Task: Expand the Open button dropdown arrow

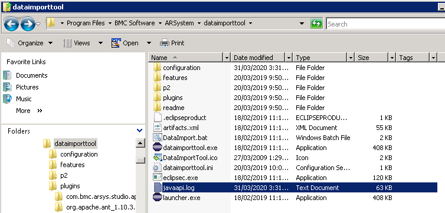Action: 149,44
